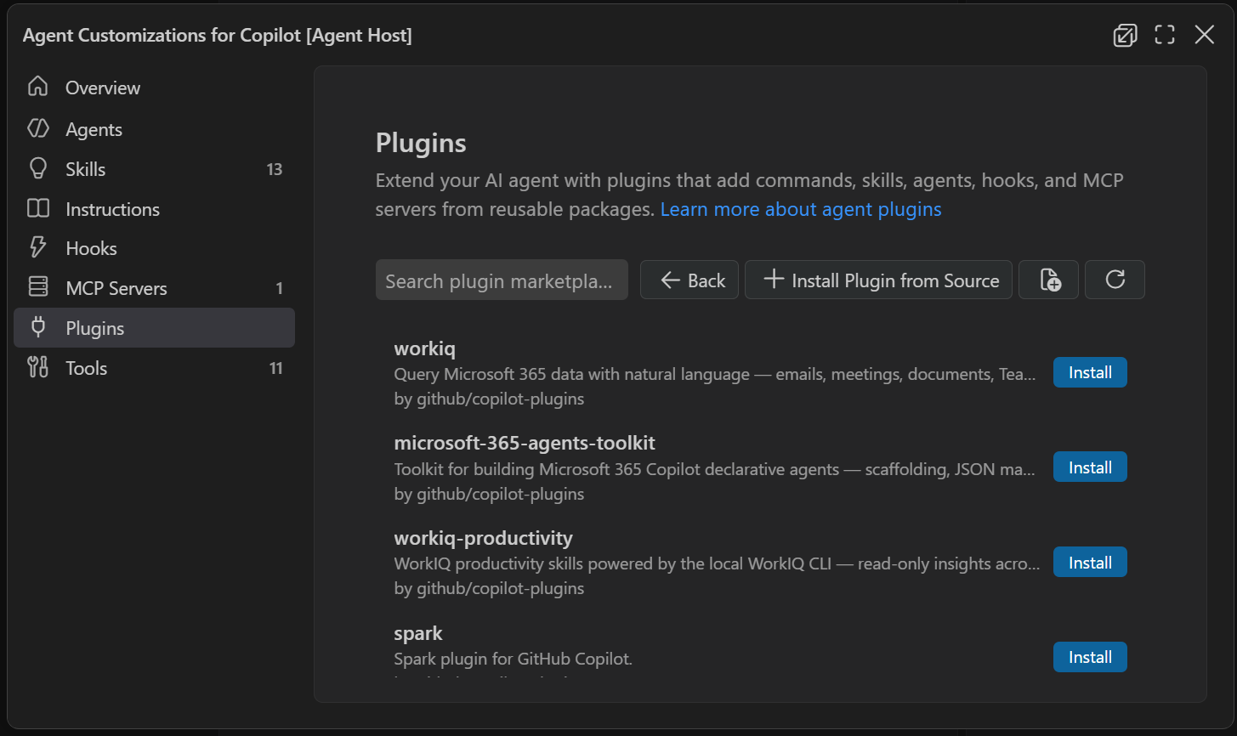This screenshot has width=1237, height=736.
Task: Select the Hooks section
Action: click(154, 248)
